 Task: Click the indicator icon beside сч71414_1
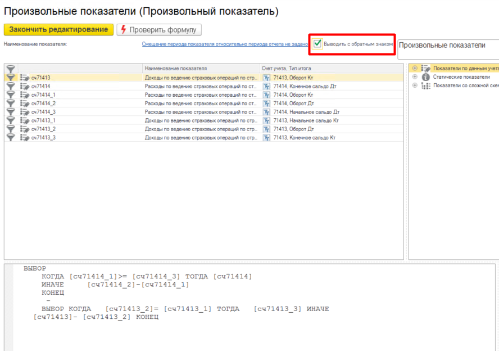coord(25,95)
